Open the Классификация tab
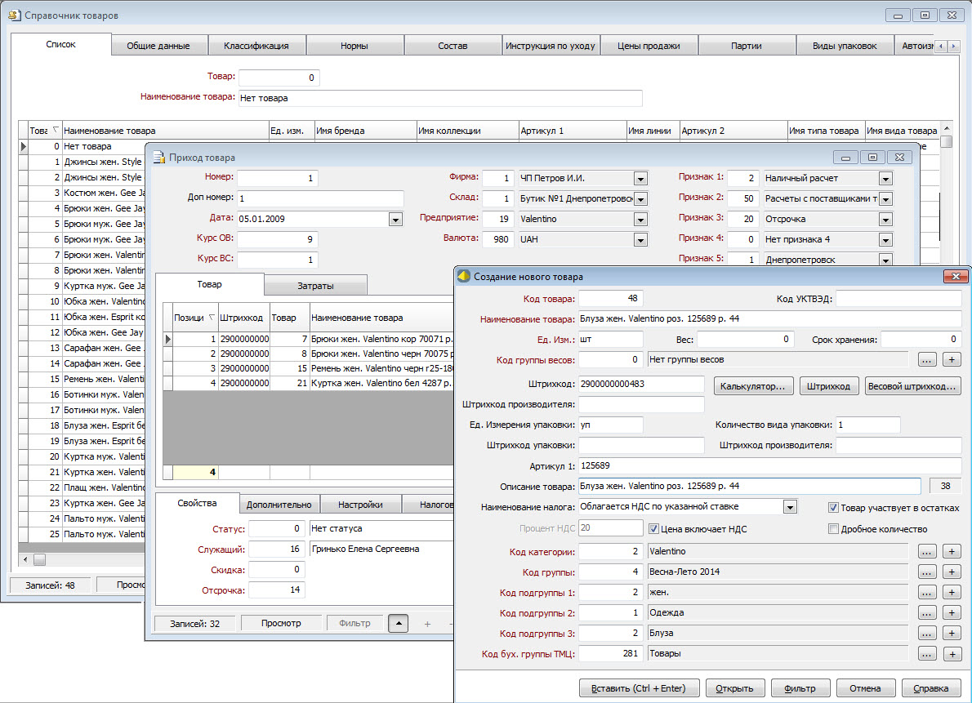Screen dimensions: 972x703 tap(256, 46)
